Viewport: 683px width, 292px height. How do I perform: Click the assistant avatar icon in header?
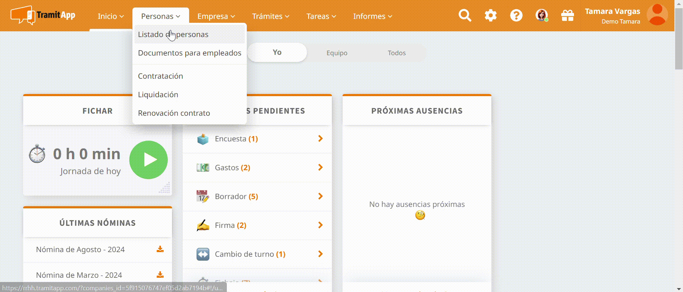tap(542, 16)
